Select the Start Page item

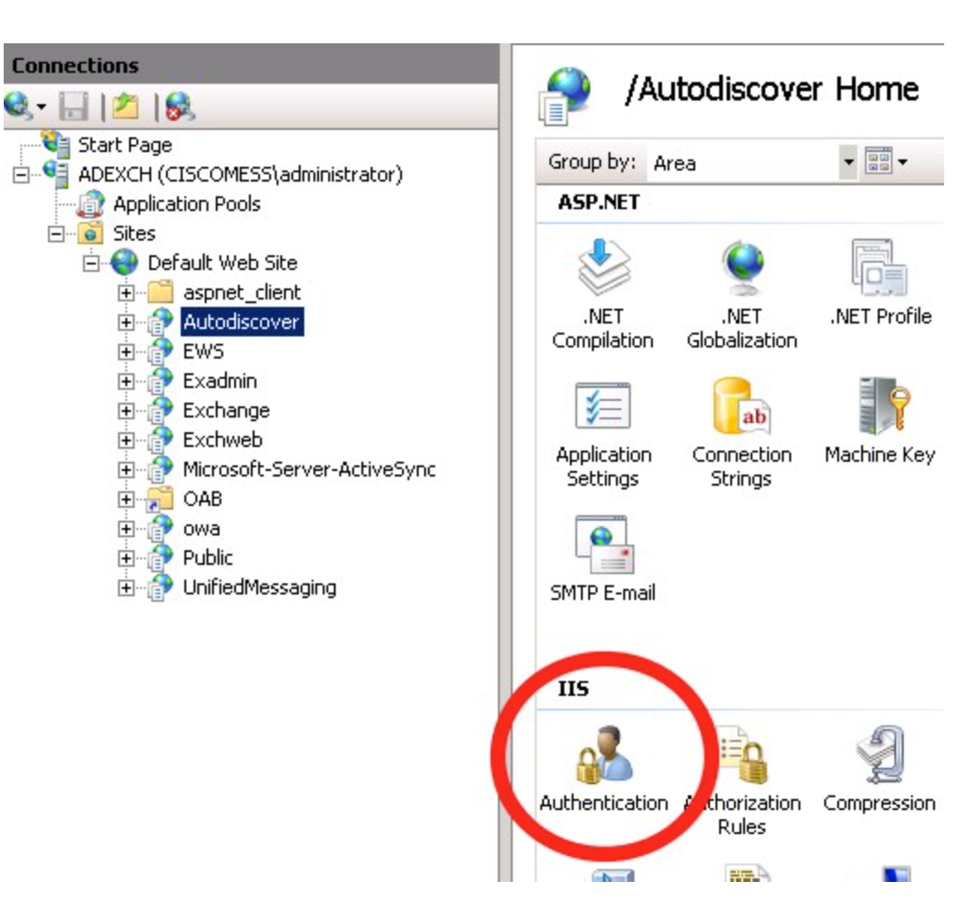[x=124, y=146]
